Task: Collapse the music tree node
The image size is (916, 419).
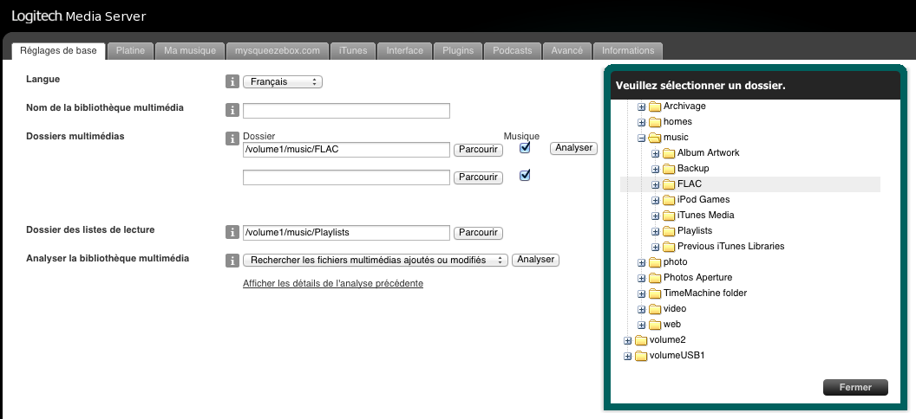Action: 641,139
